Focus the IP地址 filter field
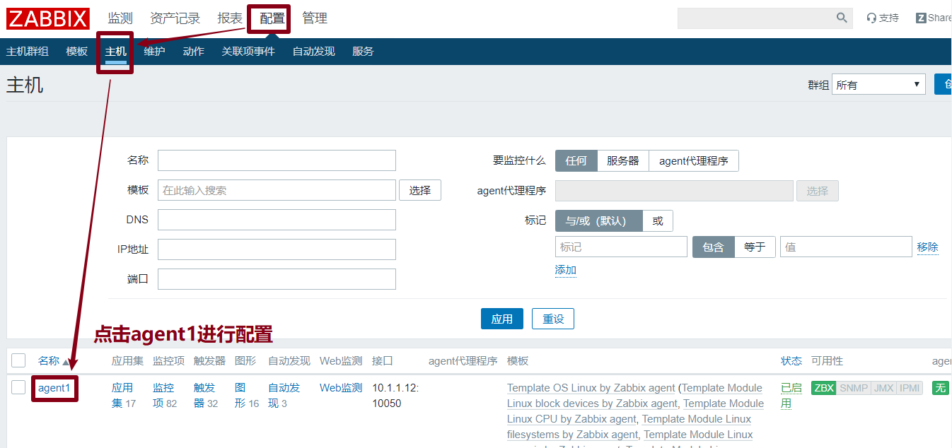952x448 pixels. (277, 249)
